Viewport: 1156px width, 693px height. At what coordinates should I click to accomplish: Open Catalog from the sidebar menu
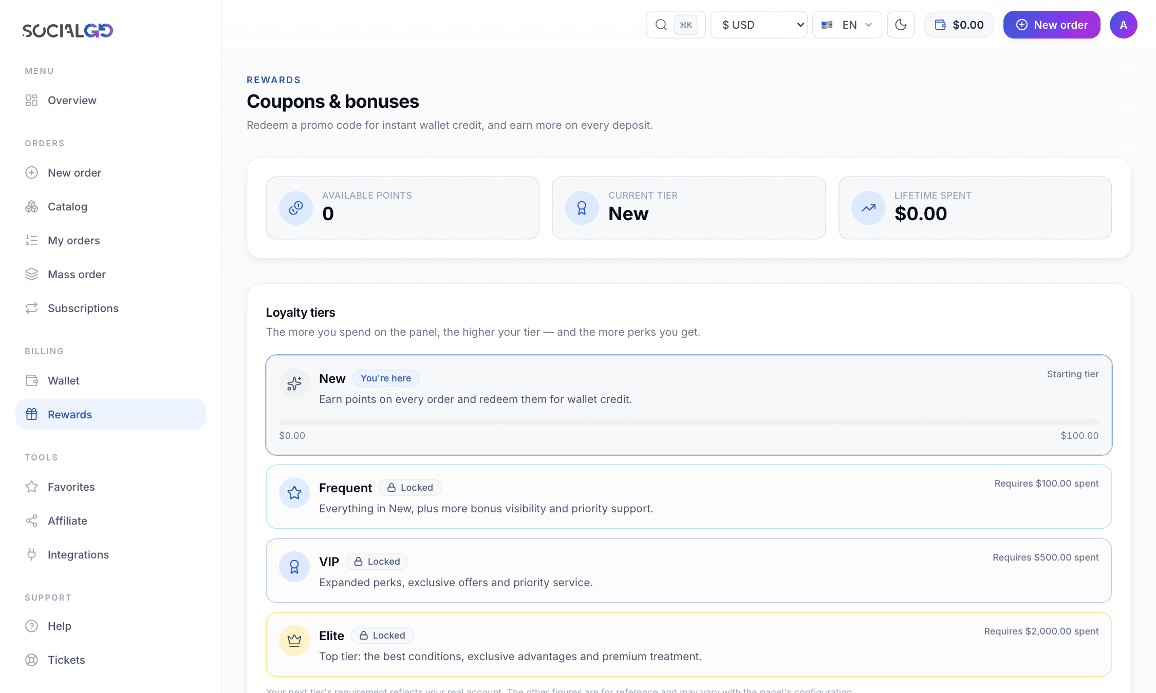point(110,206)
